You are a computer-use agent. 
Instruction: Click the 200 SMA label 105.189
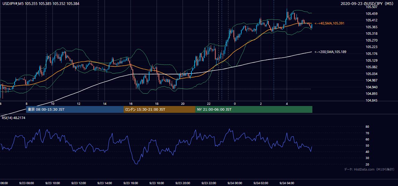click(x=330, y=52)
